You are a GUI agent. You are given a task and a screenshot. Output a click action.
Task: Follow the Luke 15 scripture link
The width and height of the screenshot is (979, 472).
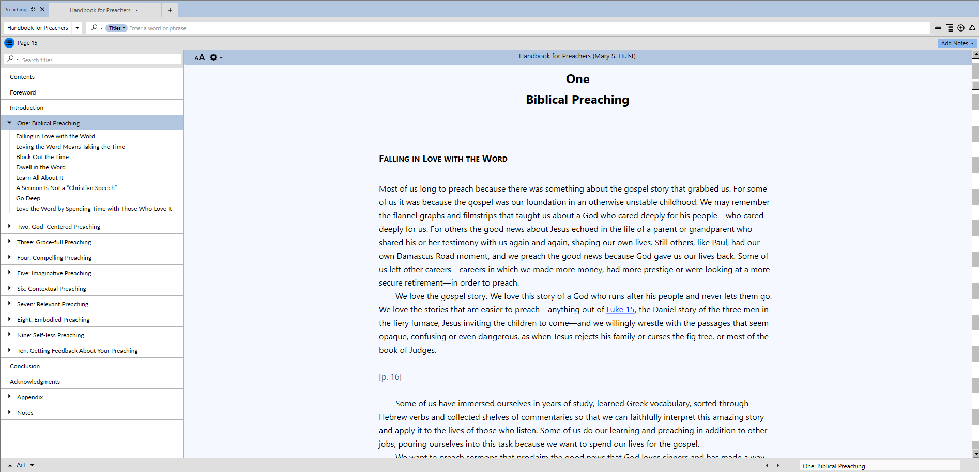[x=620, y=309]
